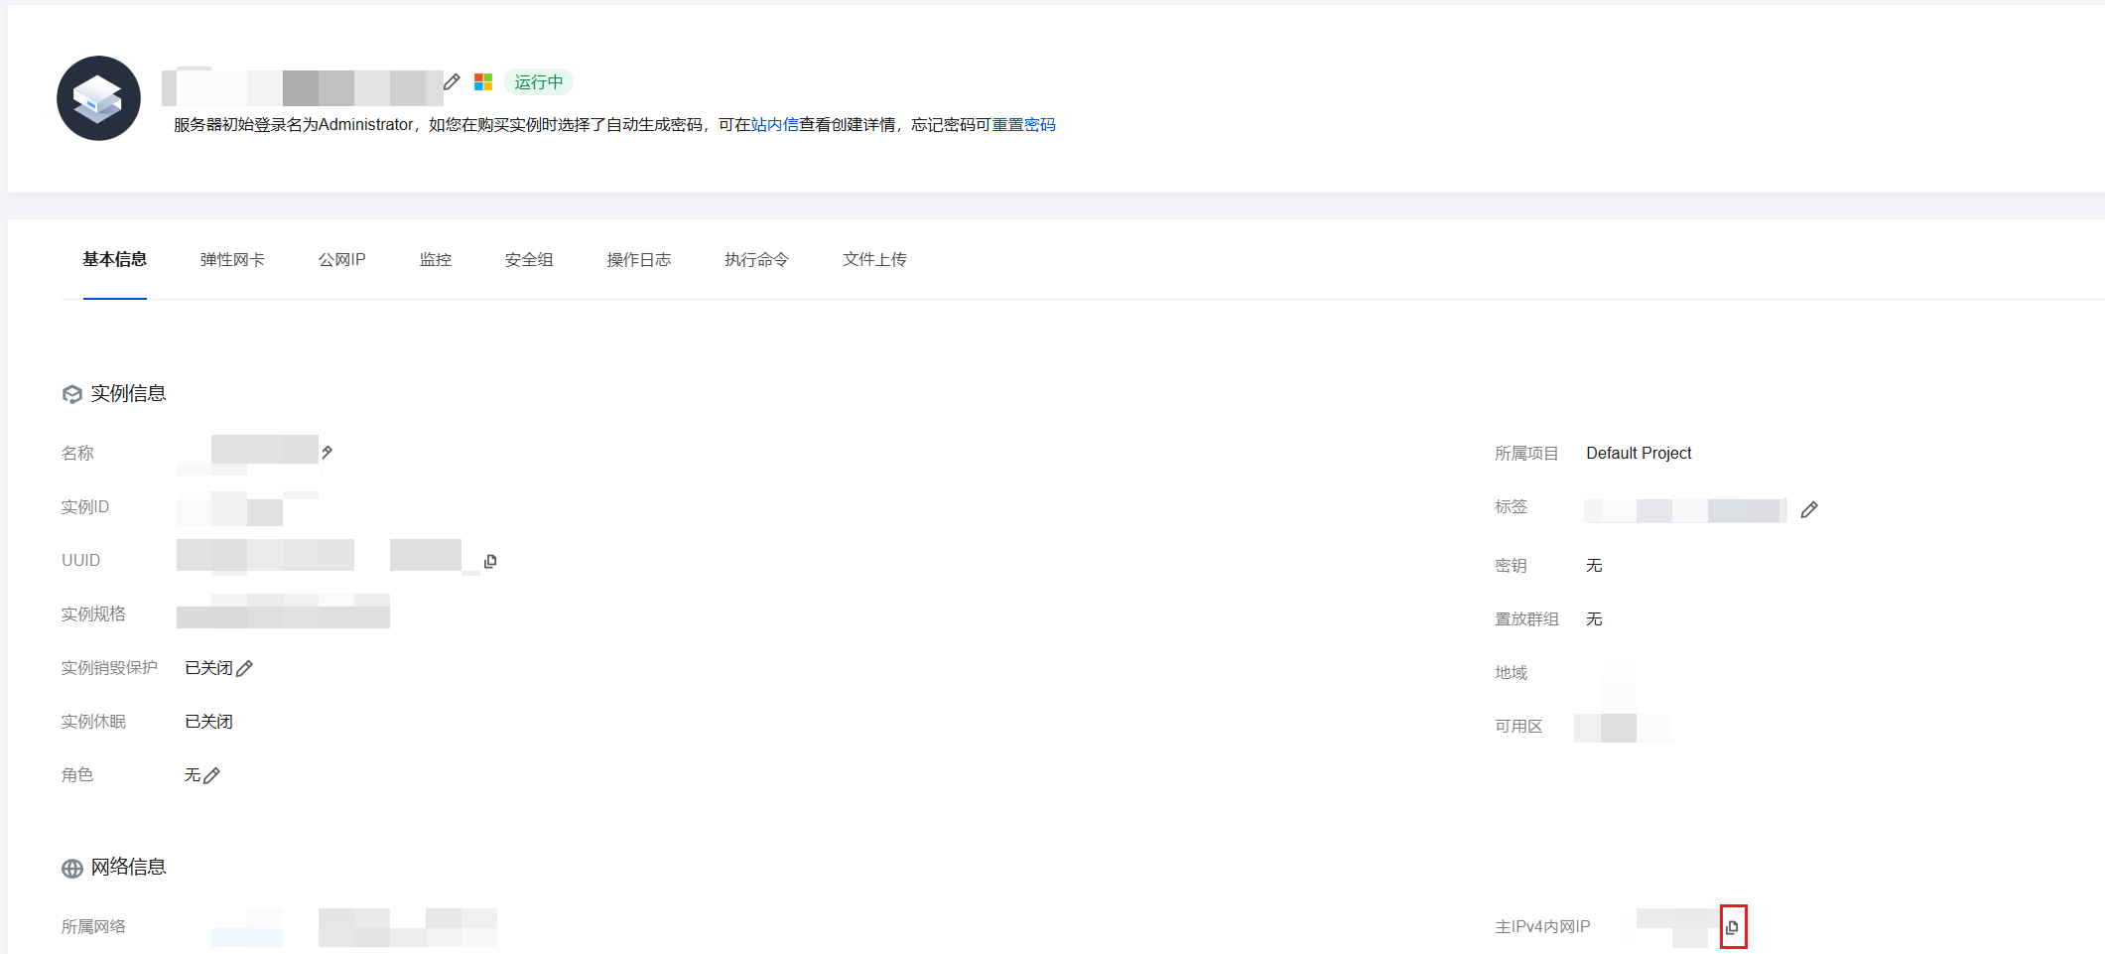Viewport: 2105px width, 954px height.
Task: Click the 主IPv4内网IP label
Action: pyautogui.click(x=1542, y=926)
